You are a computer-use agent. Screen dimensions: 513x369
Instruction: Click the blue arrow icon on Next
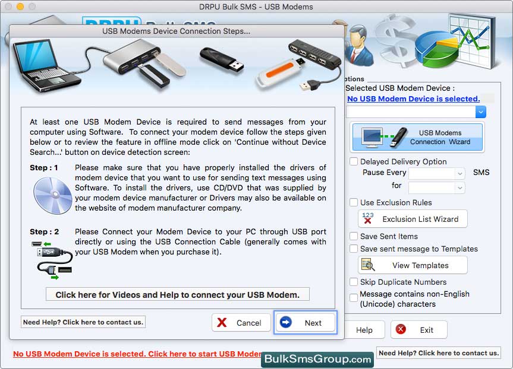click(x=285, y=322)
